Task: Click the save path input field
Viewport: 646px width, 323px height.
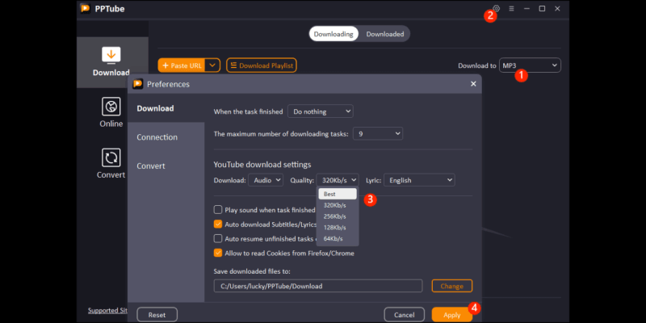Action: coord(317,286)
